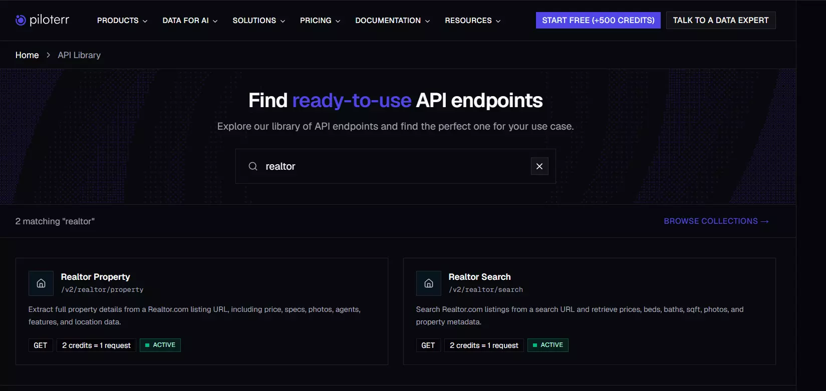Screen dimensions: 826x391
Task: Open Browse Collections link
Action: [716, 221]
